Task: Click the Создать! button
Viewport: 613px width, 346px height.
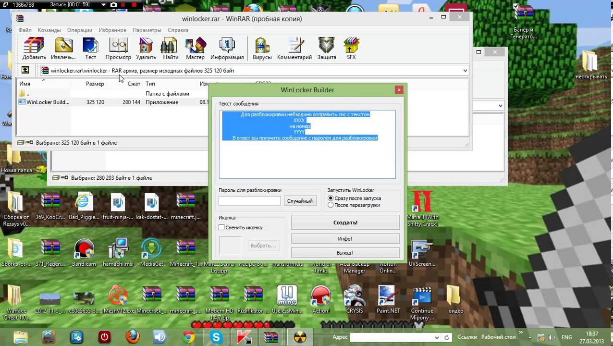Action: 345,222
